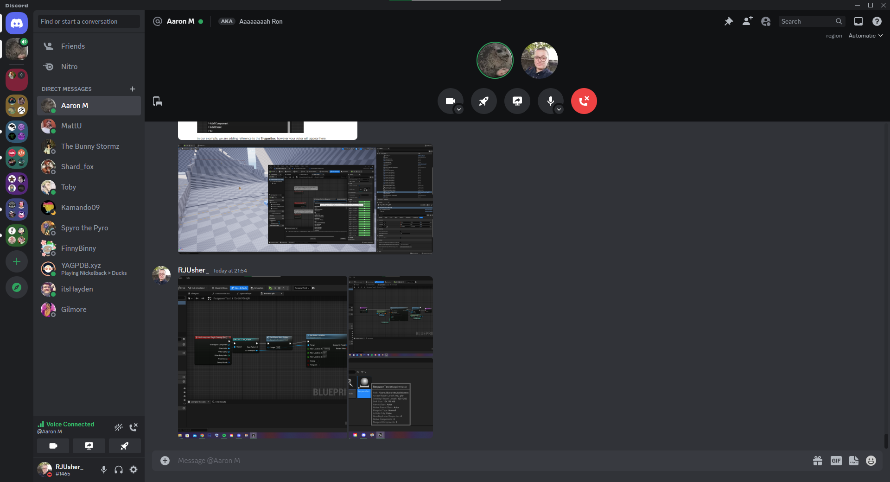Open the Unreal viewport screenshot attachment
This screenshot has width=890, height=482.
(x=305, y=199)
